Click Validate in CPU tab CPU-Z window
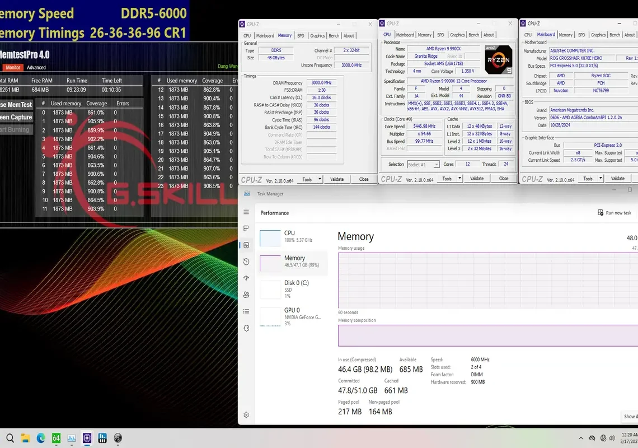The image size is (638, 448). 477,179
